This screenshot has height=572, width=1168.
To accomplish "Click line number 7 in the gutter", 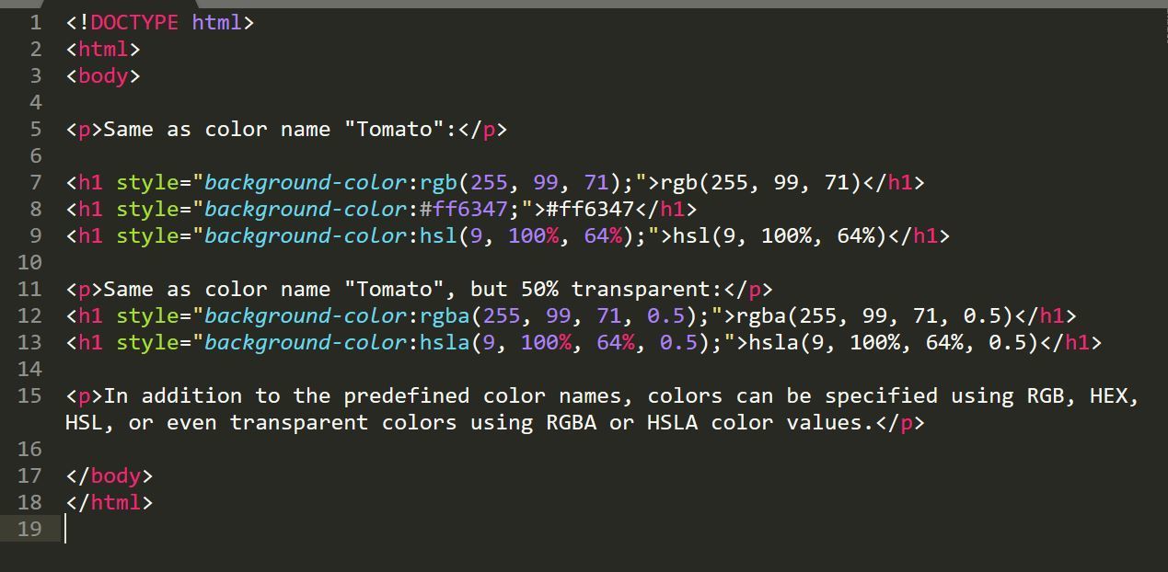I will click(x=36, y=182).
